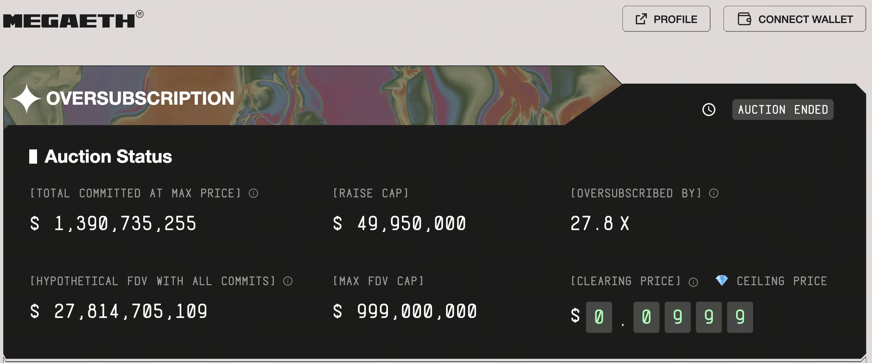Show the Oversubscribed By info tooltip icon
Screen dimensions: 872x363
[x=713, y=193]
